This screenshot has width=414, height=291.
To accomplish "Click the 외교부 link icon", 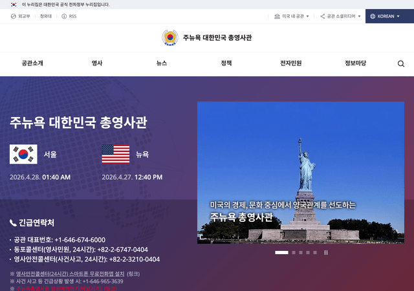I will pos(13,16).
